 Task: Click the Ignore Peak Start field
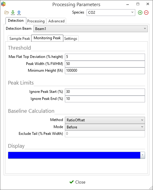coord(105,92)
